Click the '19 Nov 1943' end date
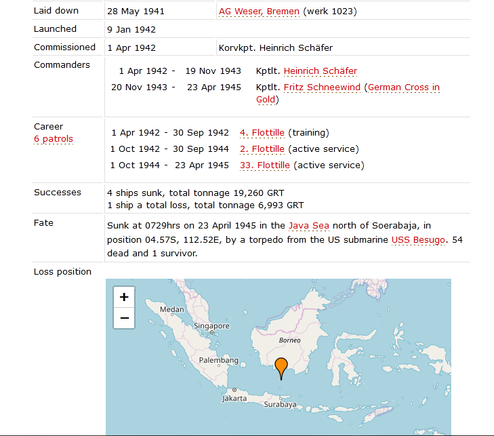494x436 pixels. (x=213, y=71)
